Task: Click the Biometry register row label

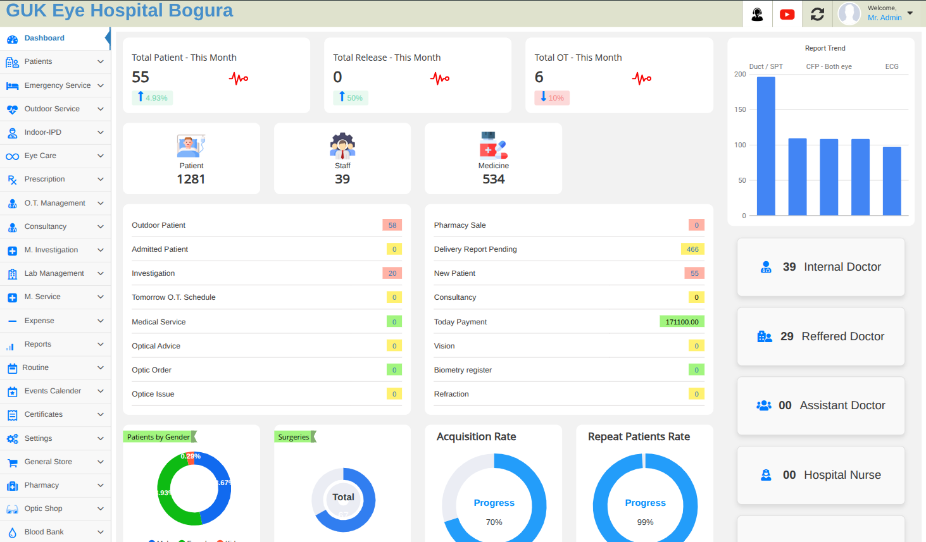Action: click(x=463, y=370)
